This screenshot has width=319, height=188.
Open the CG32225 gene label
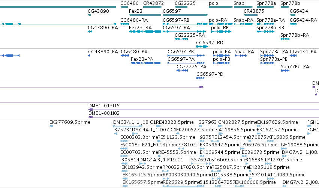point(185,3)
